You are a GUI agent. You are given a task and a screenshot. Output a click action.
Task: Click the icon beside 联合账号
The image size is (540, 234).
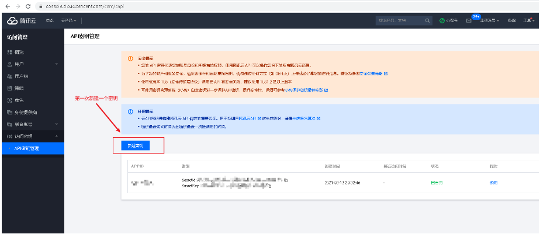tap(9, 124)
